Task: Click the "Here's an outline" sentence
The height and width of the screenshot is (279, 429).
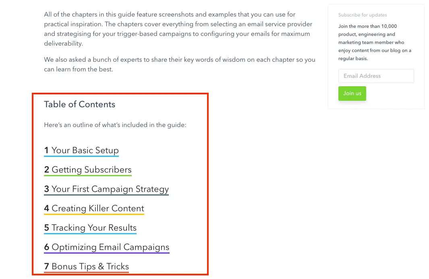Action: pos(115,125)
